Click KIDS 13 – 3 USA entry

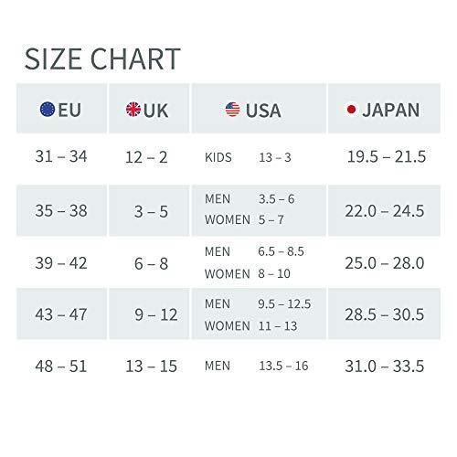click(248, 157)
